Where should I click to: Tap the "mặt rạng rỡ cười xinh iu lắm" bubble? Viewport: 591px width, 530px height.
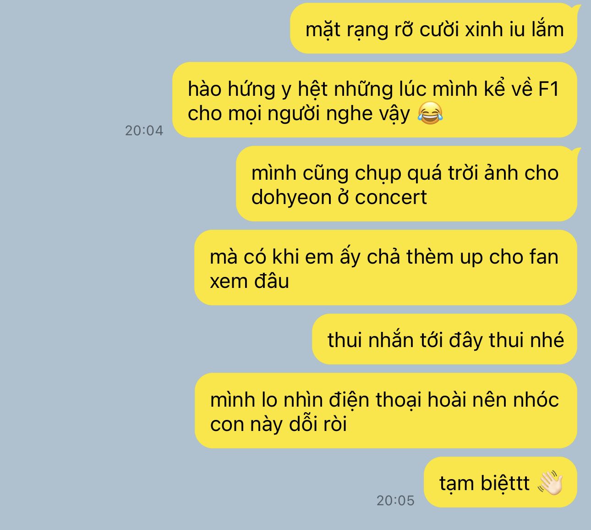click(x=433, y=29)
